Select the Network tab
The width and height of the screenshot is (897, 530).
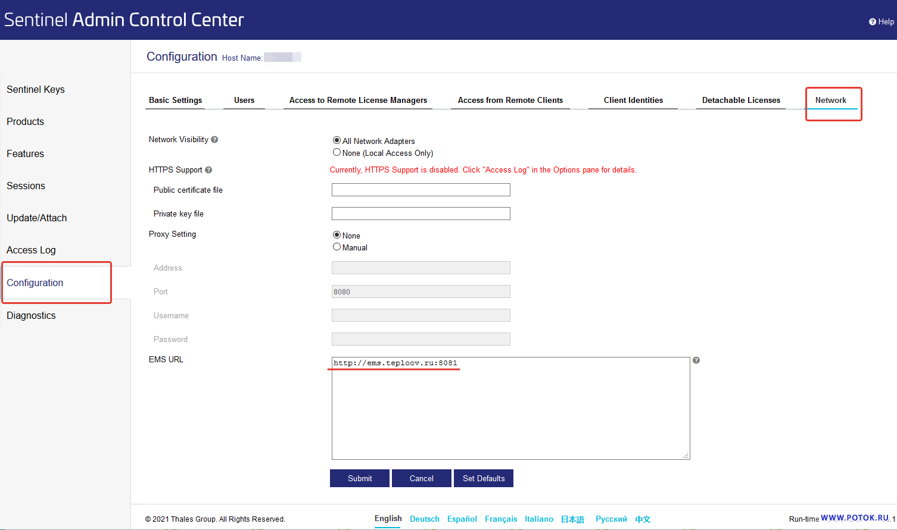tap(831, 100)
